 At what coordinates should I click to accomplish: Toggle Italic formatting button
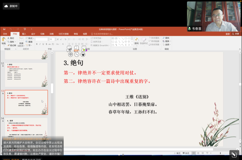point(40,44)
